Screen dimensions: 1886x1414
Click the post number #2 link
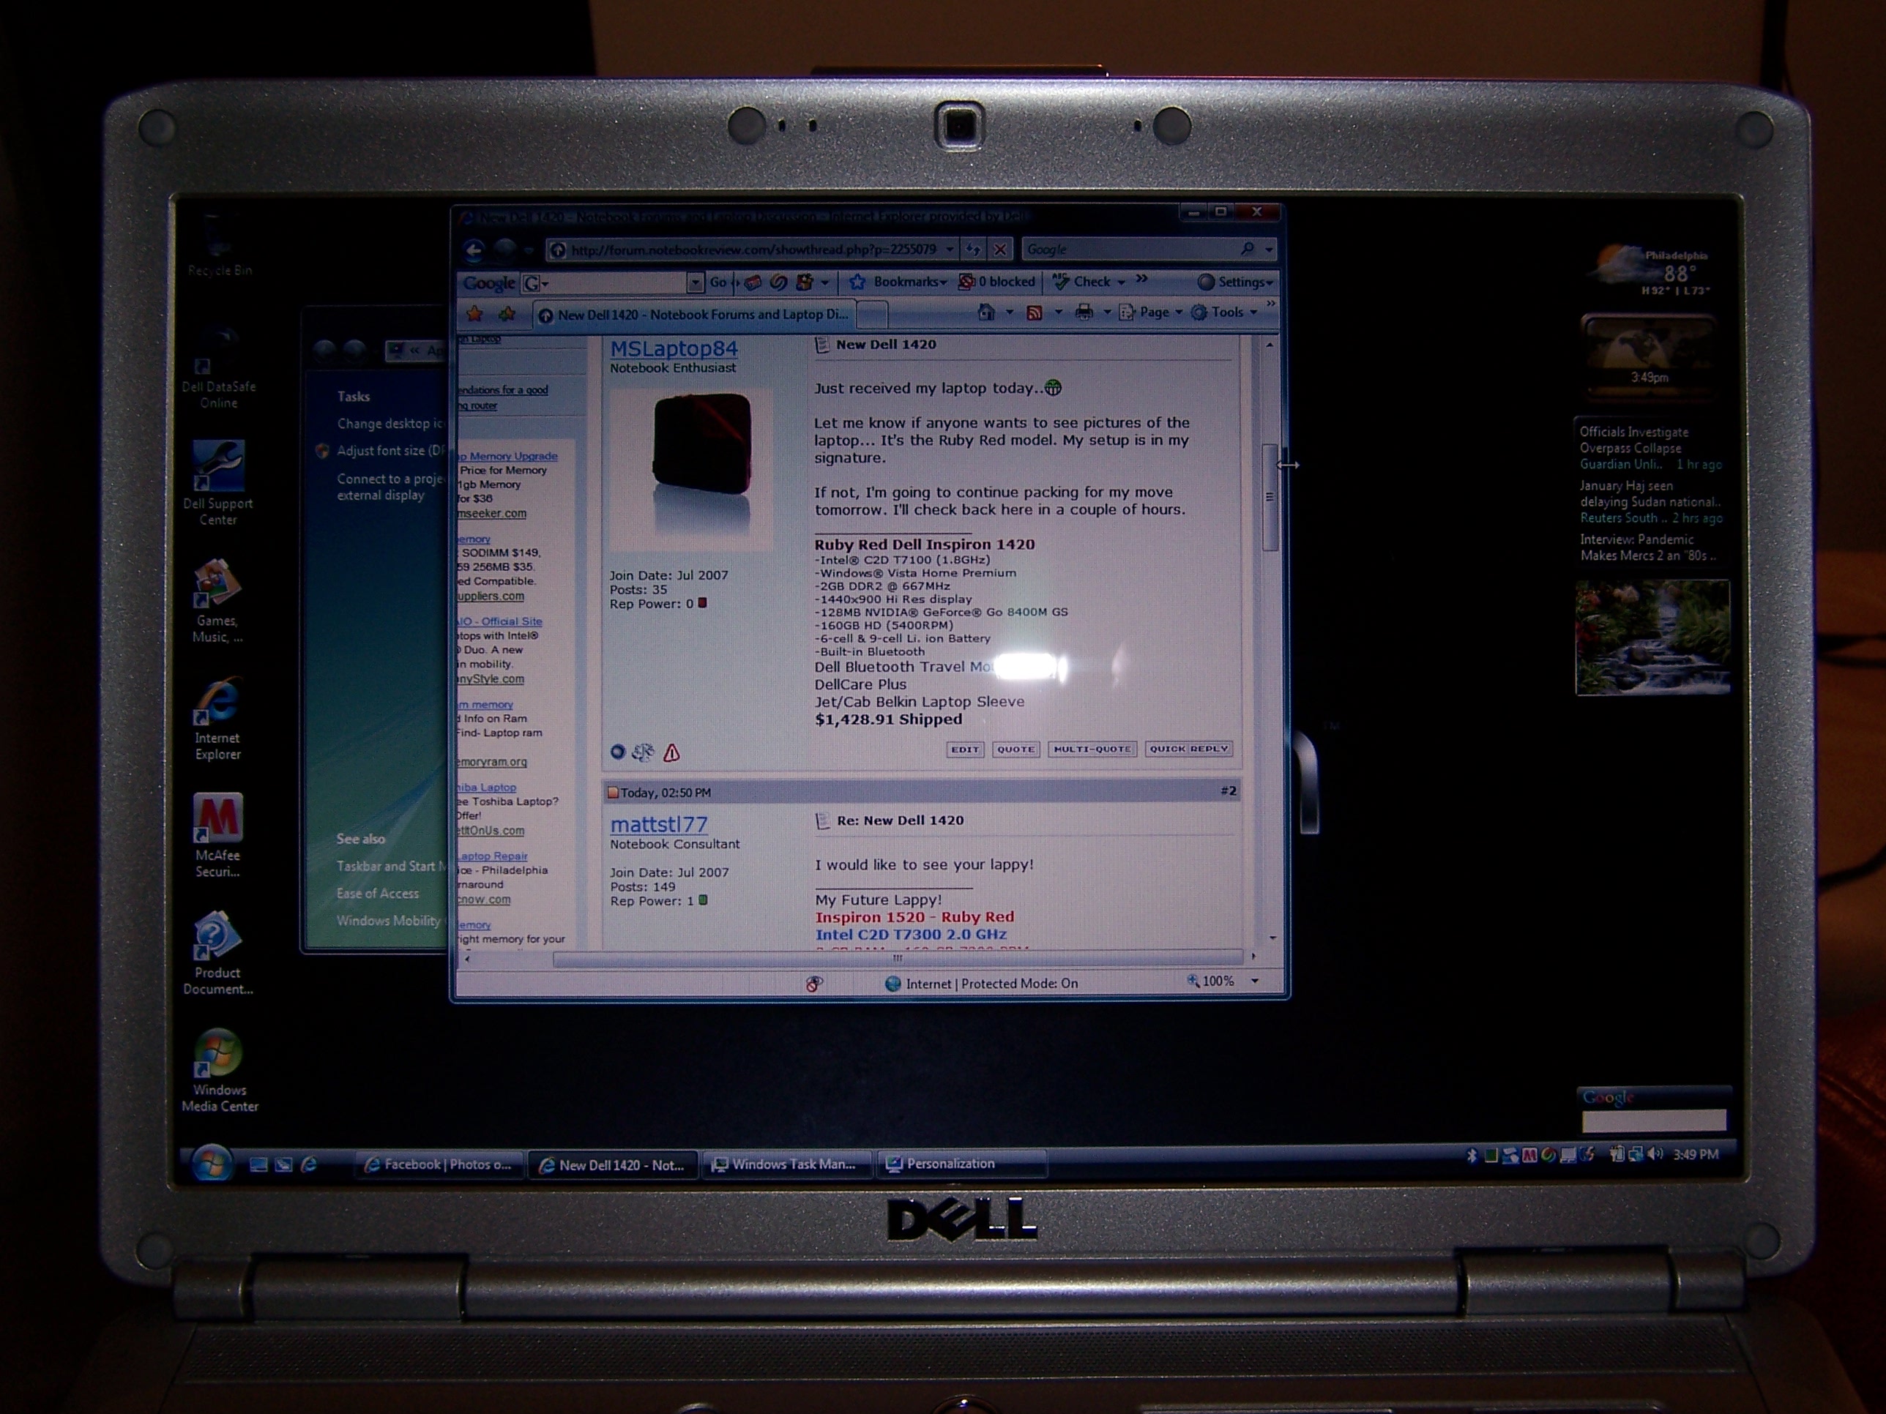pyautogui.click(x=1228, y=791)
